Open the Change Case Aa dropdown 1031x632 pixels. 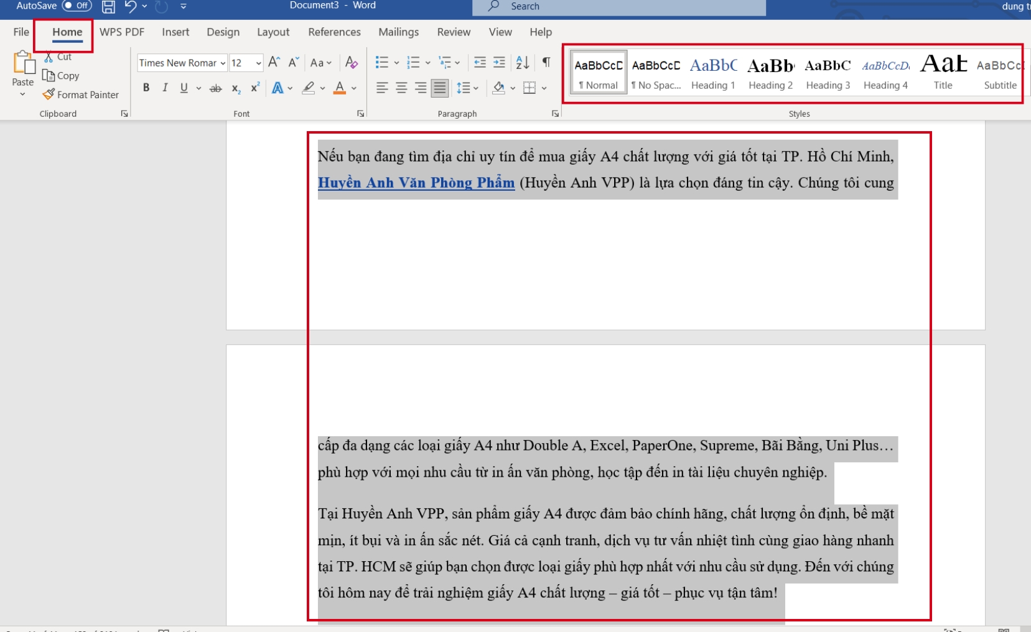tap(321, 62)
